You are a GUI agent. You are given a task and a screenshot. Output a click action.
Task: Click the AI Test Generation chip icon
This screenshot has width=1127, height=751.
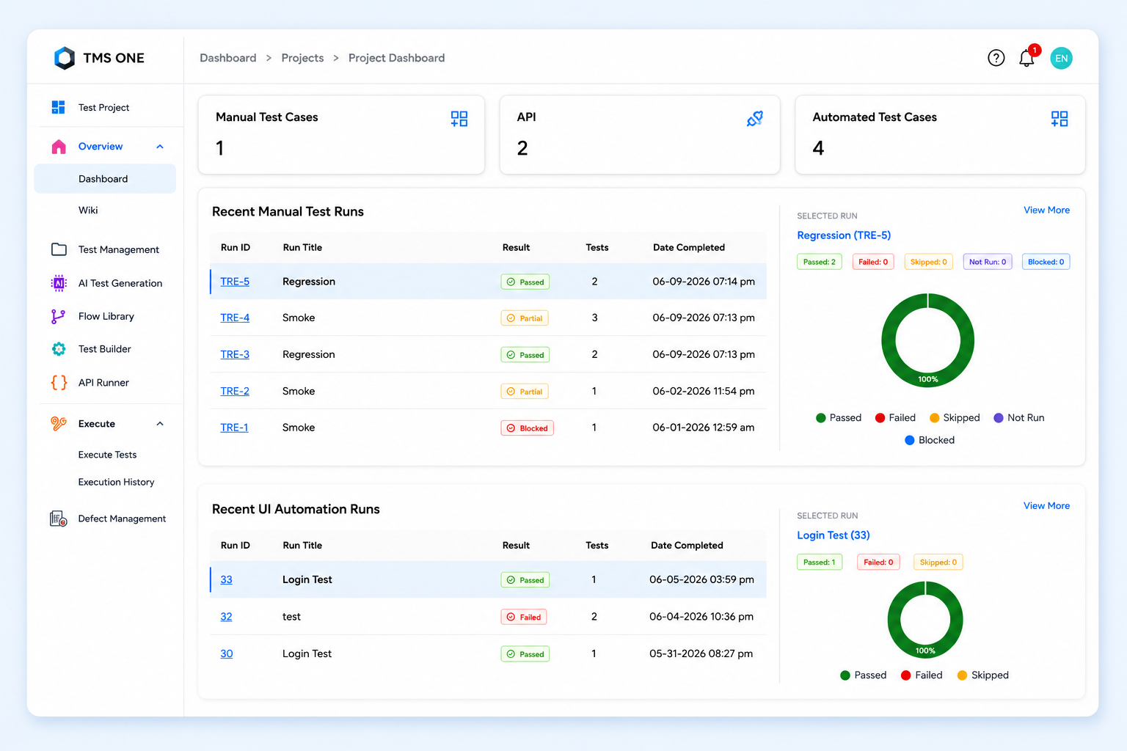[x=59, y=283]
